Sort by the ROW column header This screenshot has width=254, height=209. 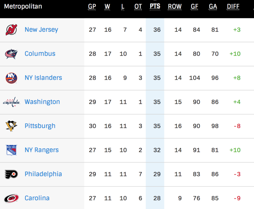click(175, 7)
